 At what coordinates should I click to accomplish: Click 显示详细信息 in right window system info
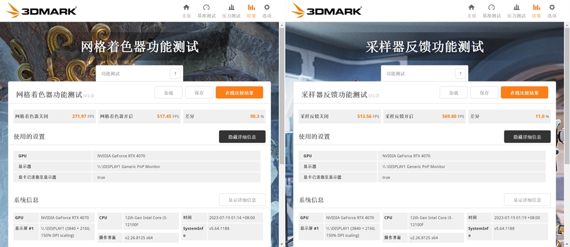click(527, 200)
